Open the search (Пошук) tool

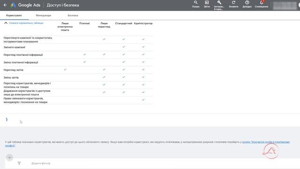coord(195,4)
